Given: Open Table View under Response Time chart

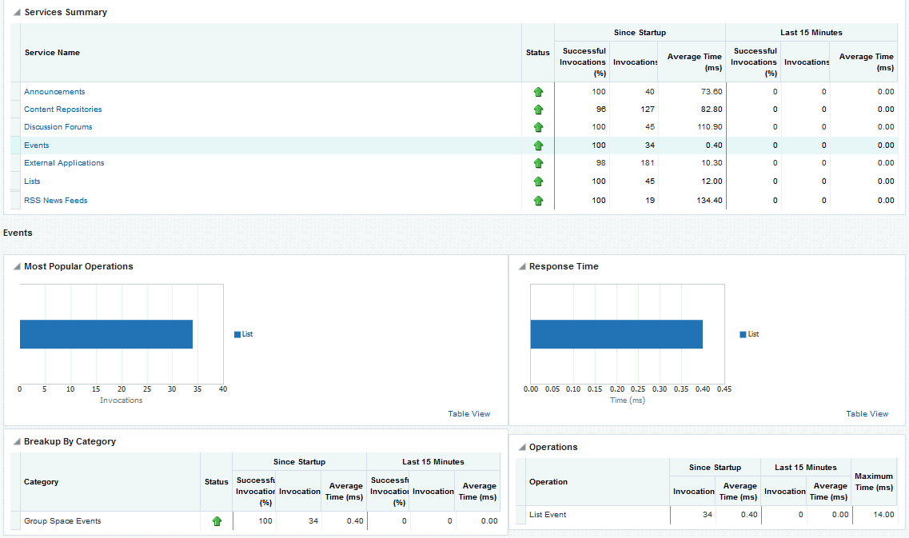Looking at the screenshot, I should (867, 414).
